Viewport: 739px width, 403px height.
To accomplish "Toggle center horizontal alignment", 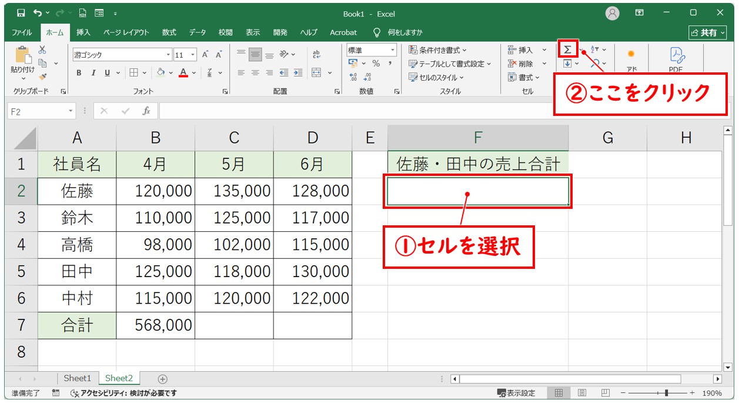I will pos(255,73).
